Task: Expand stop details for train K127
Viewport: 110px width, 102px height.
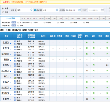Action: click(x=10, y=83)
